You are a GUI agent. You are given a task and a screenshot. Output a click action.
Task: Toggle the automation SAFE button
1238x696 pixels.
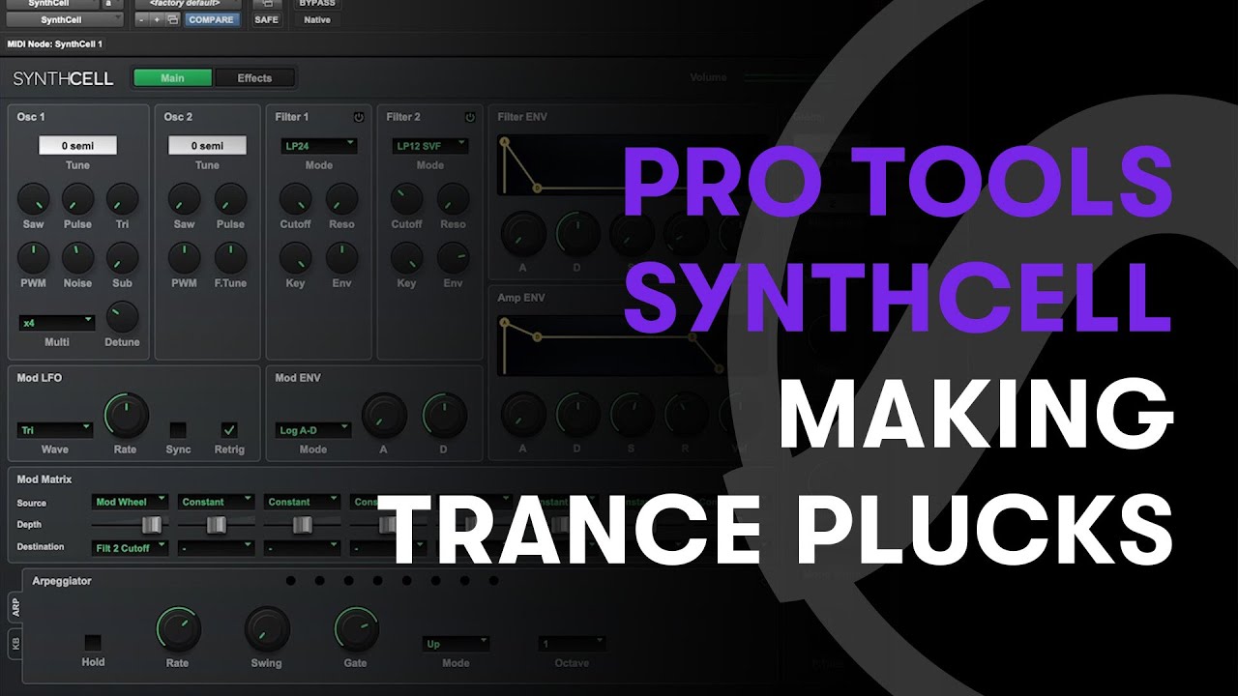pyautogui.click(x=266, y=19)
